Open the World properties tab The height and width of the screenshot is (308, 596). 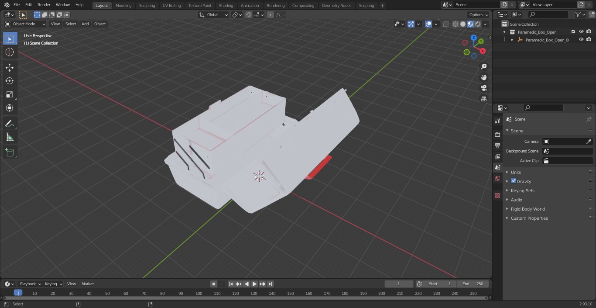tap(497, 178)
